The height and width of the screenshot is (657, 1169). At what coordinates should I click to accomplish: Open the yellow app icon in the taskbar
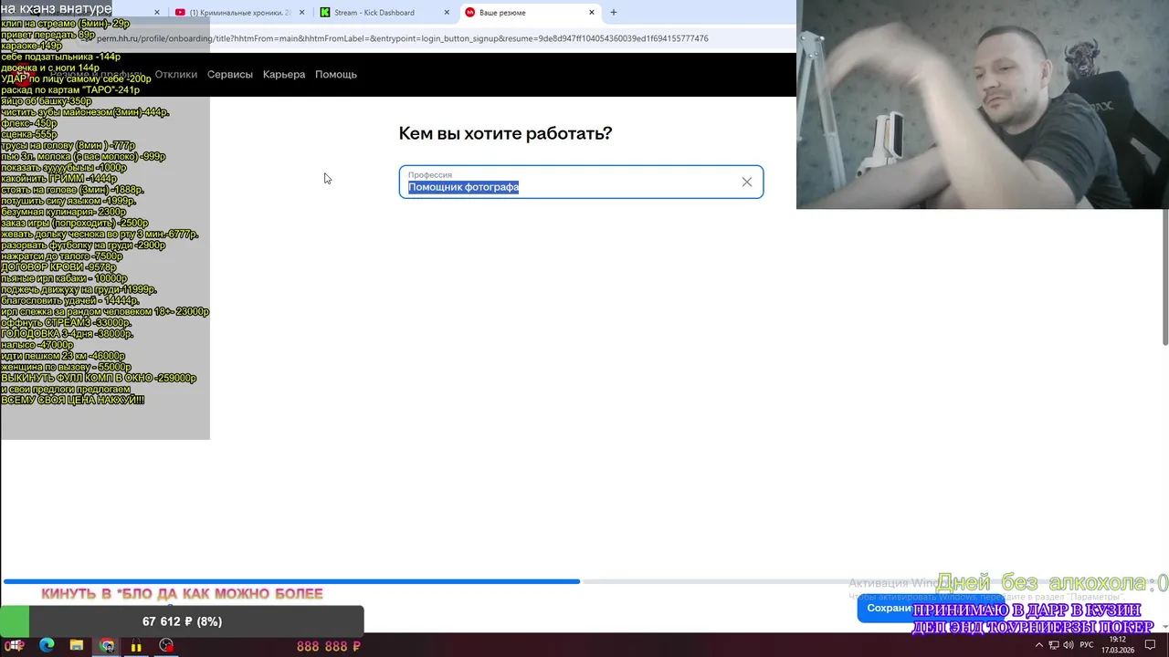tap(136, 645)
